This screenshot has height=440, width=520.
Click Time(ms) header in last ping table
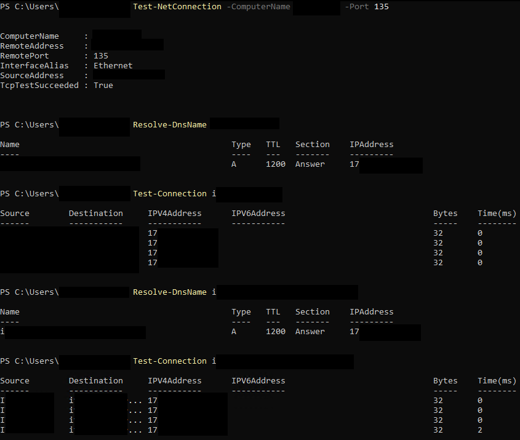(497, 381)
